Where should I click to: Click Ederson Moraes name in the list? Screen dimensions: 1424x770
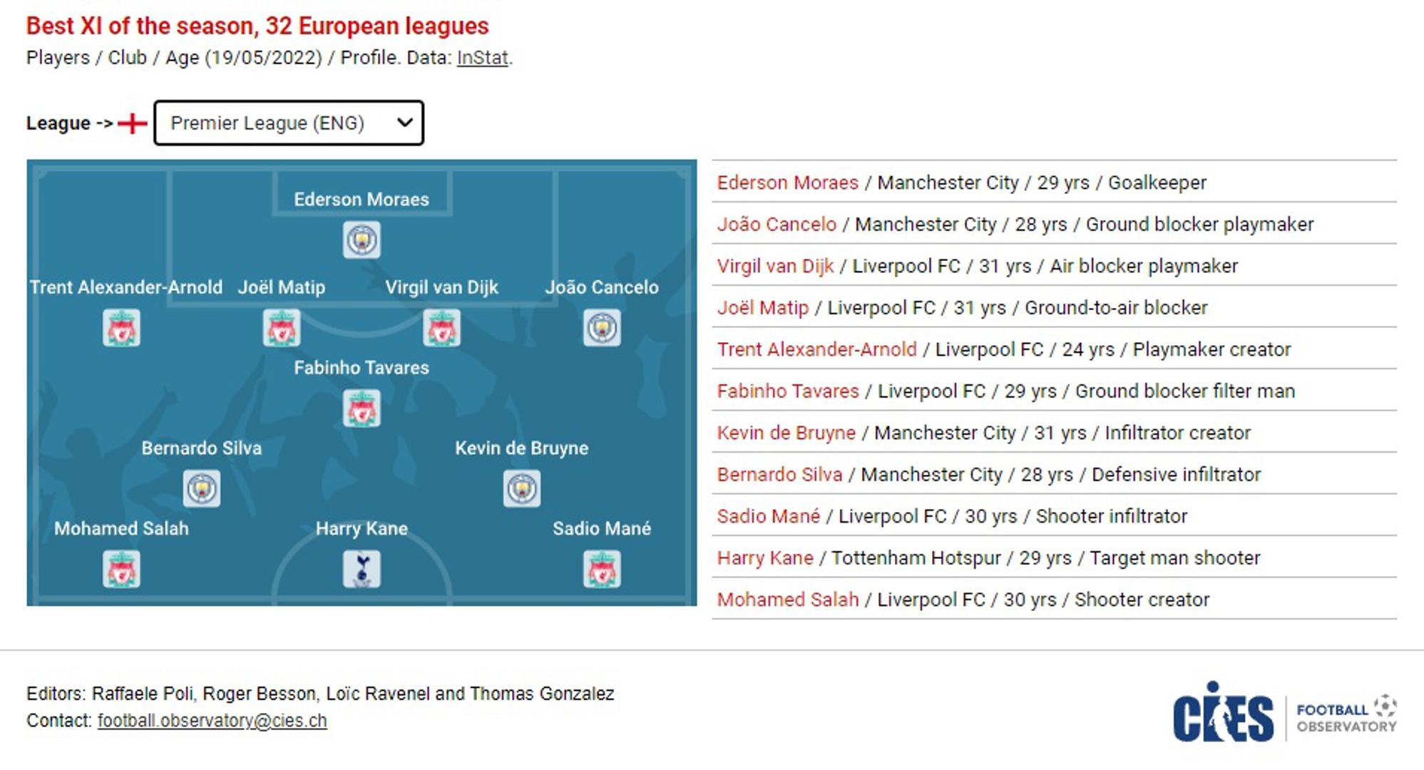787,183
